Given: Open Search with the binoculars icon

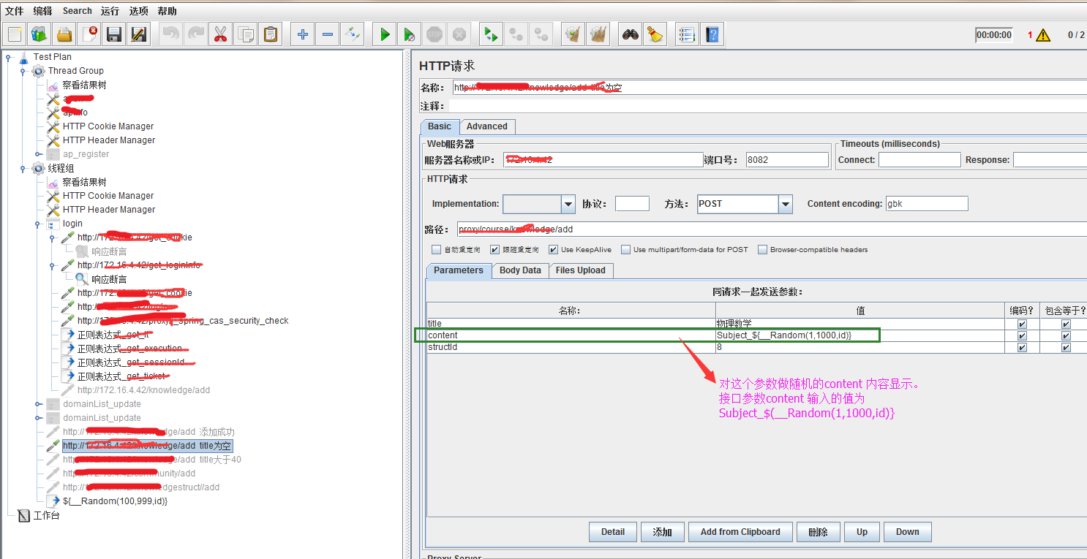Looking at the screenshot, I should click(x=630, y=34).
